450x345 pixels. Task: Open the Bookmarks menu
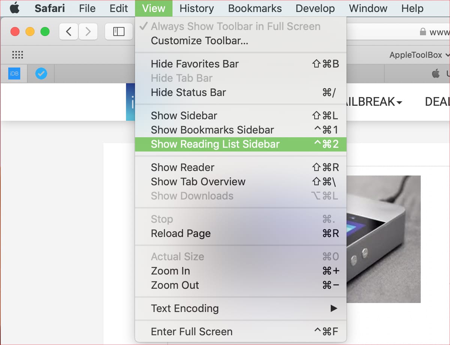(255, 8)
